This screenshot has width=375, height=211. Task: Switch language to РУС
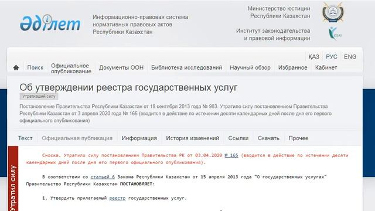(x=332, y=57)
